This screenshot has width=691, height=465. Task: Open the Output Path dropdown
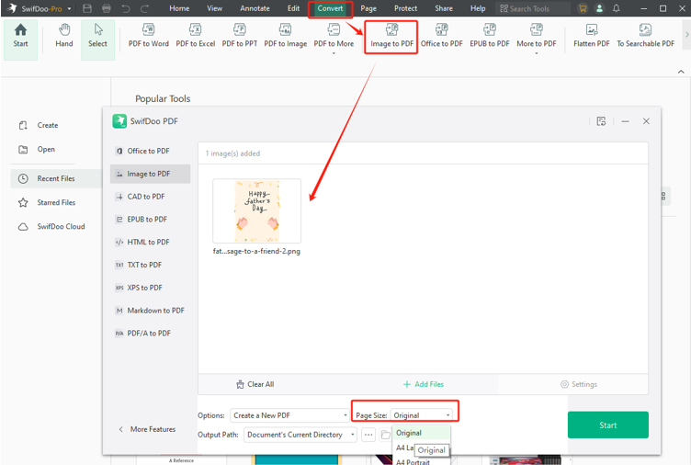[x=300, y=435]
